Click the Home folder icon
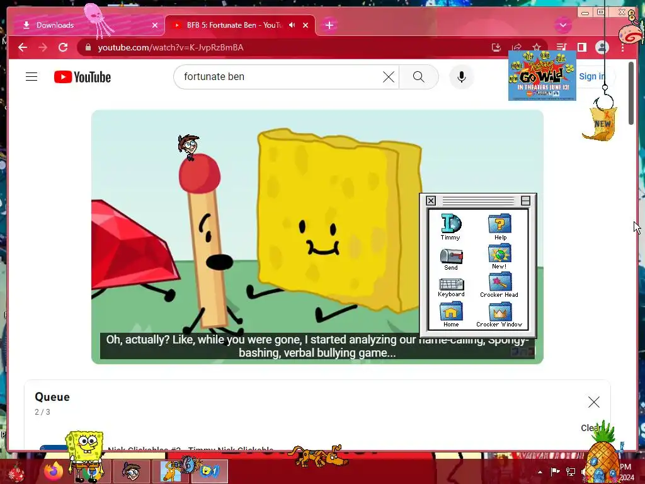Image resolution: width=645 pixels, height=484 pixels. (451, 315)
